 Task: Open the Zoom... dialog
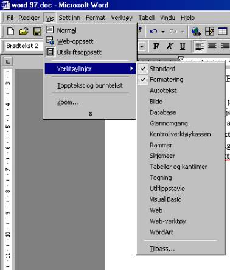(x=90, y=102)
